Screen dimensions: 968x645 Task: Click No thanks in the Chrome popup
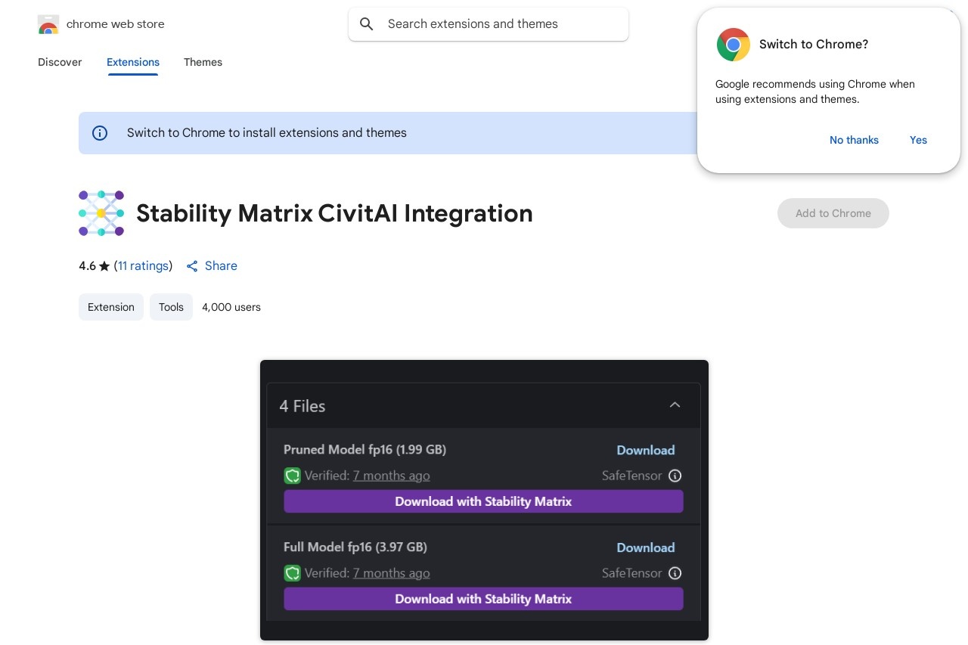(x=854, y=140)
